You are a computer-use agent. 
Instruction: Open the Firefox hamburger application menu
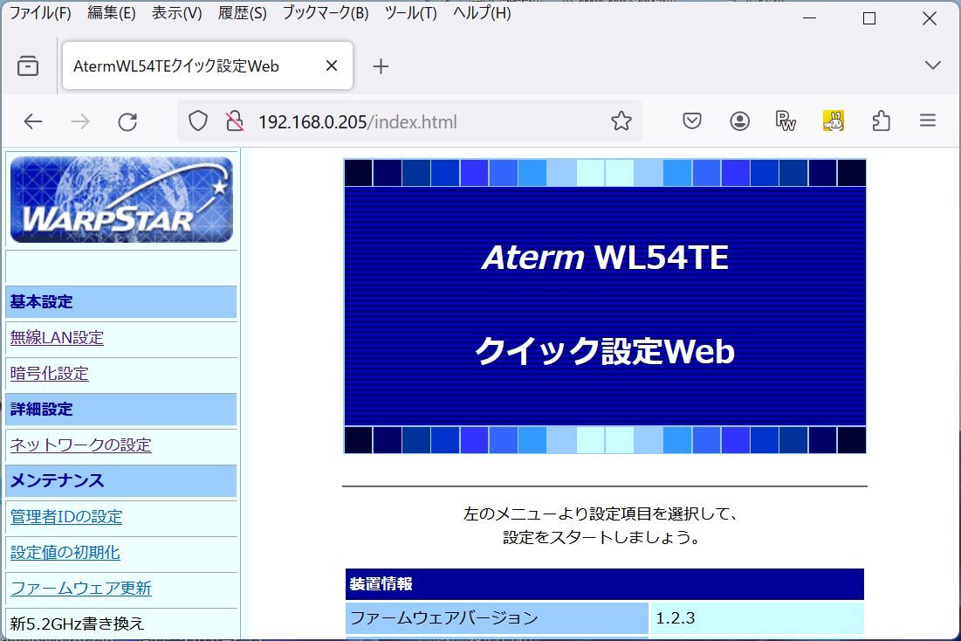coord(928,121)
